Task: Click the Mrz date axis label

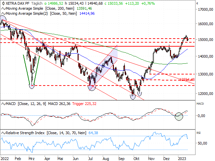Action: (32, 159)
